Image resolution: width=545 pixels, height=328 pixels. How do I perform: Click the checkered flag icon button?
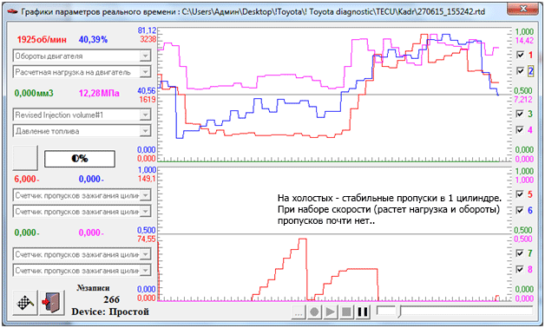click(x=25, y=303)
